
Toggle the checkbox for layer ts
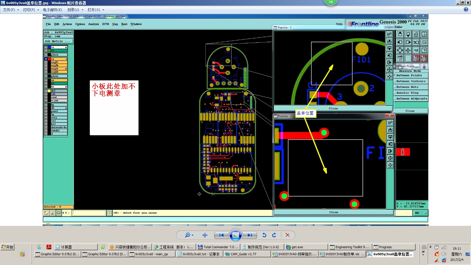click(46, 50)
